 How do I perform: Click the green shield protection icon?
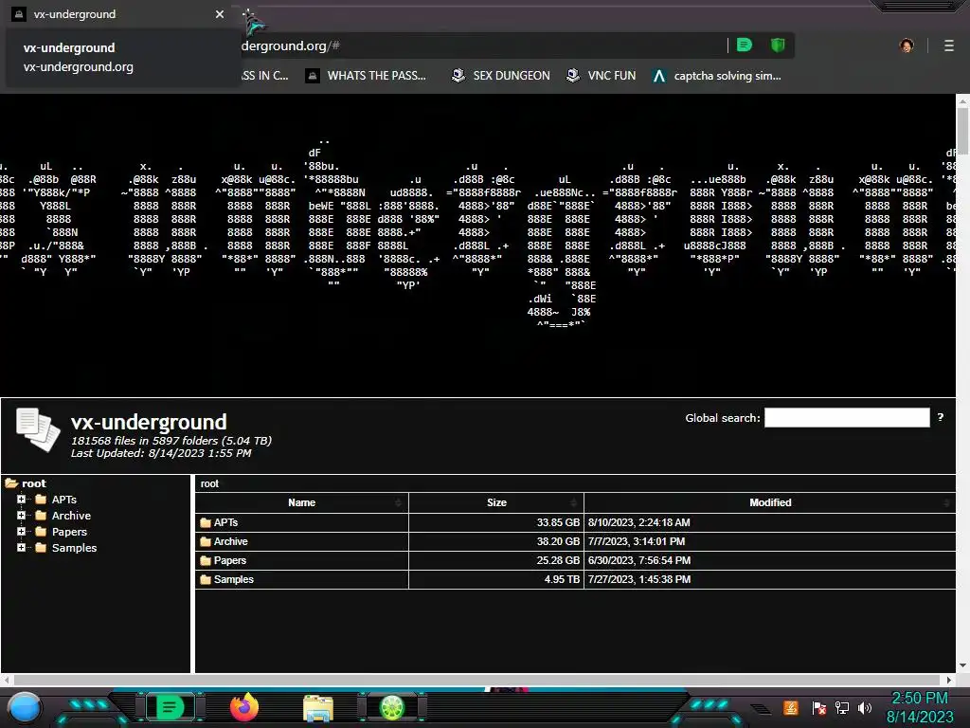coord(778,45)
